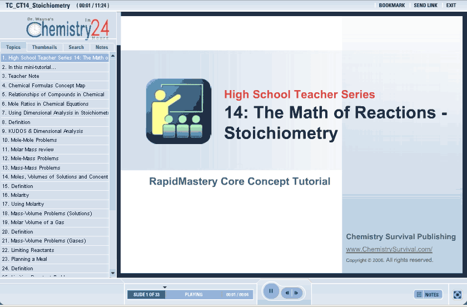
Task: Jump to topic Limiting Reactants
Action: point(32,250)
